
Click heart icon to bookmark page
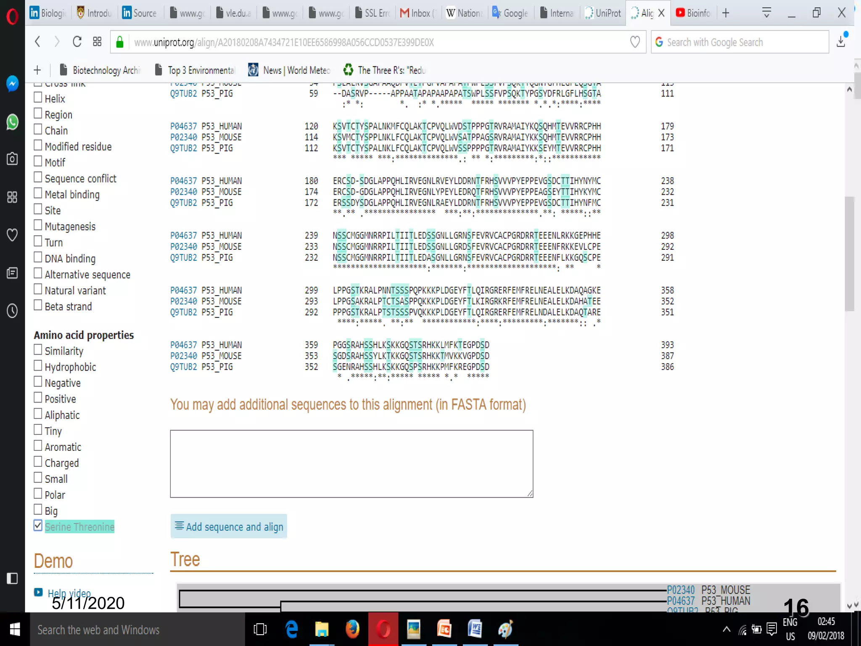[x=635, y=42]
